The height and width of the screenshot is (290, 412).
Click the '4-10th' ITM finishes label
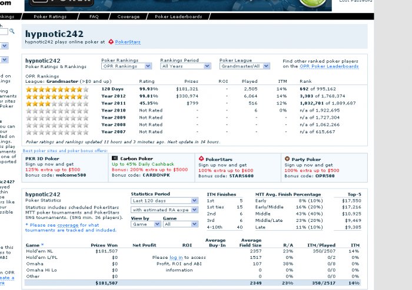[214, 227]
